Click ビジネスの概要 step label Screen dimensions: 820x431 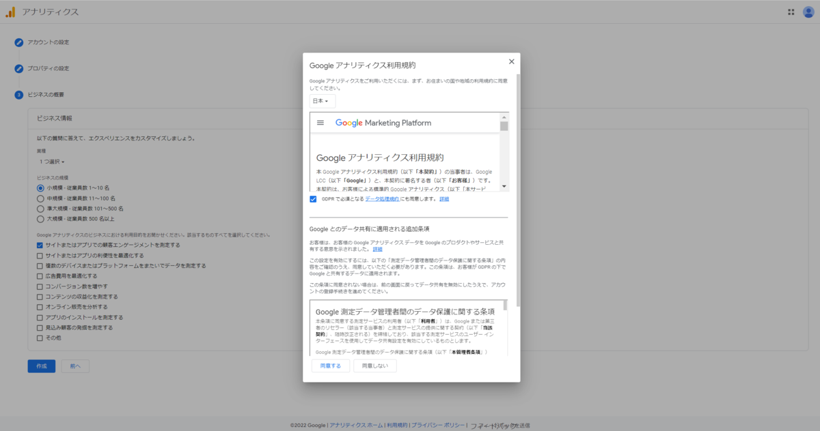46,94
